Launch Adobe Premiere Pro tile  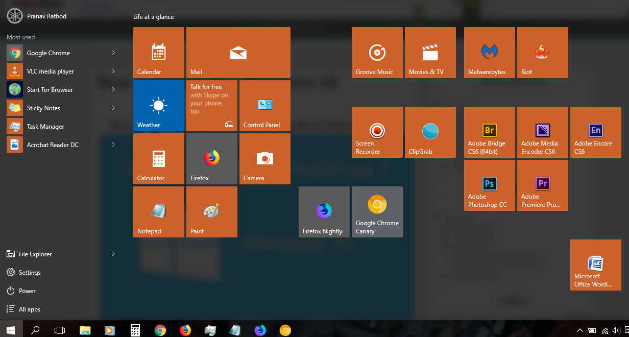click(543, 185)
